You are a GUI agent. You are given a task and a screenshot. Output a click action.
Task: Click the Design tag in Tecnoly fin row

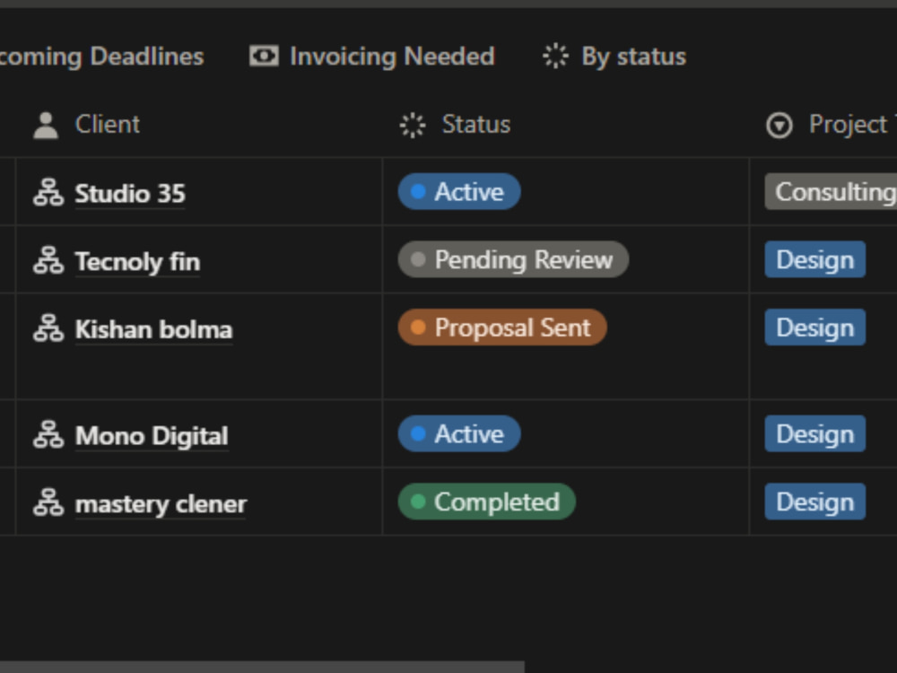(x=815, y=260)
